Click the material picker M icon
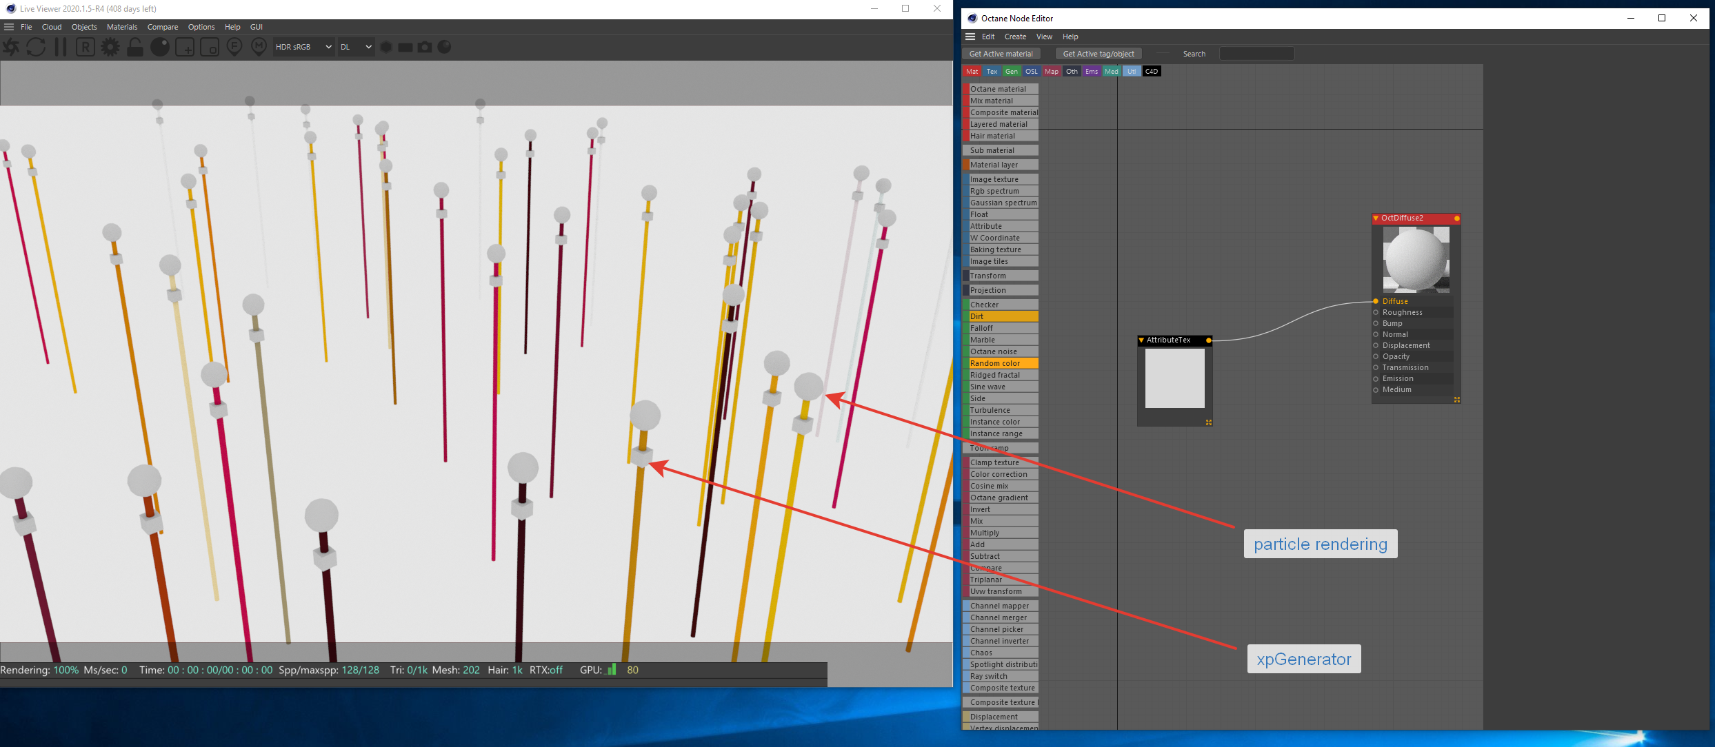The width and height of the screenshot is (1715, 747). tap(259, 47)
